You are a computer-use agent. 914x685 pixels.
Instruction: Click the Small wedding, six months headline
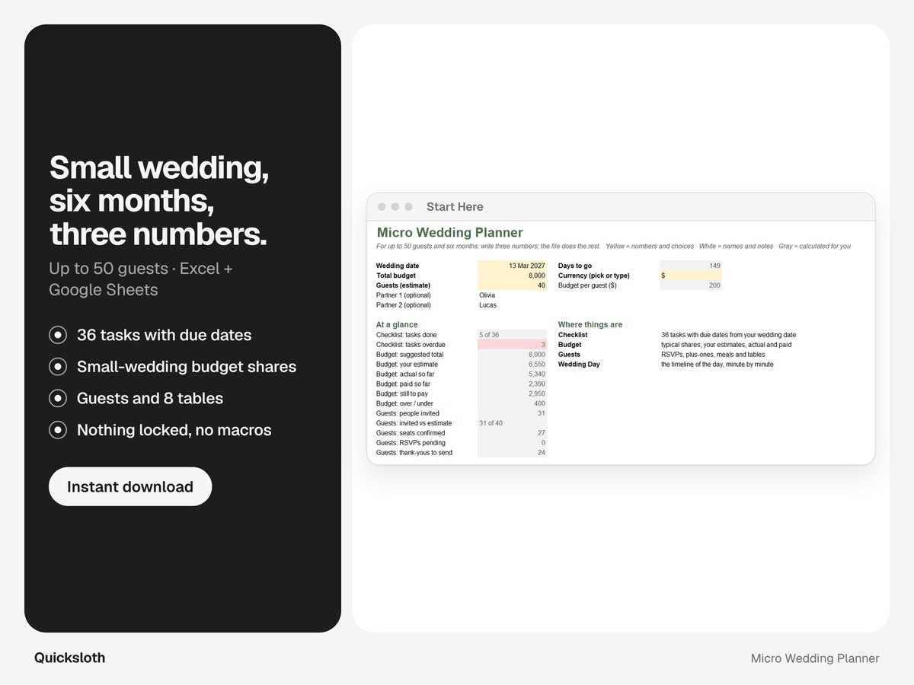click(x=159, y=201)
